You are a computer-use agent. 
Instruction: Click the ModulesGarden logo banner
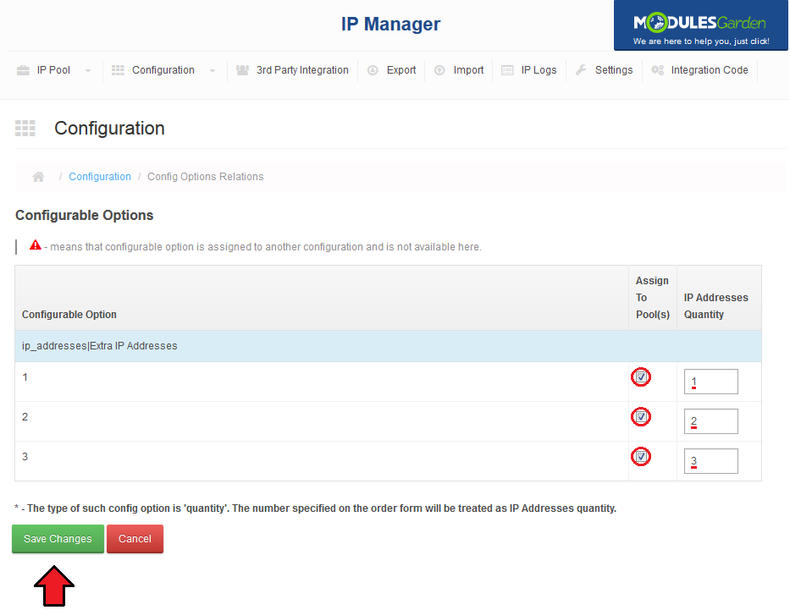click(701, 25)
